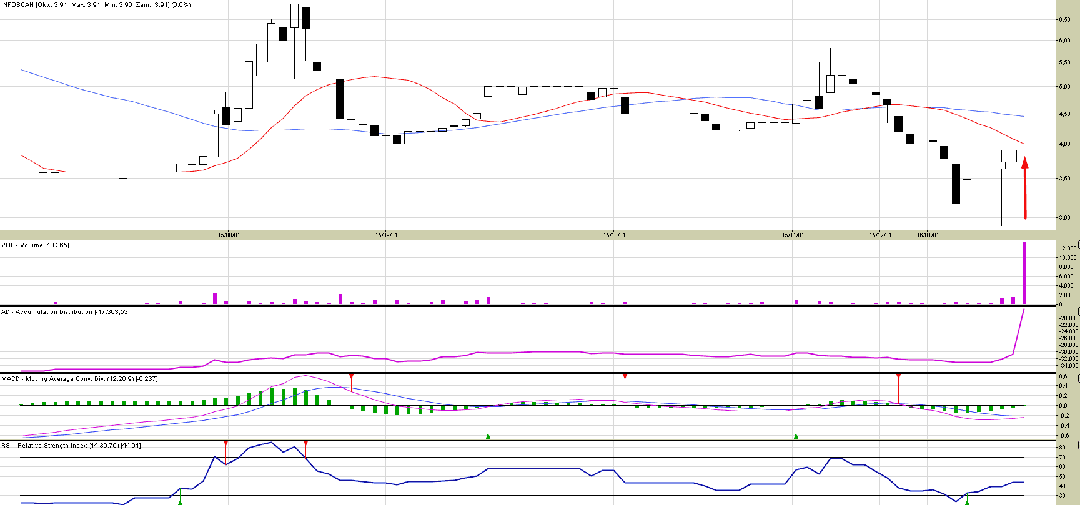Select the 15/10/01 date axis label
Image resolution: width=1080 pixels, height=505 pixels.
coord(614,235)
